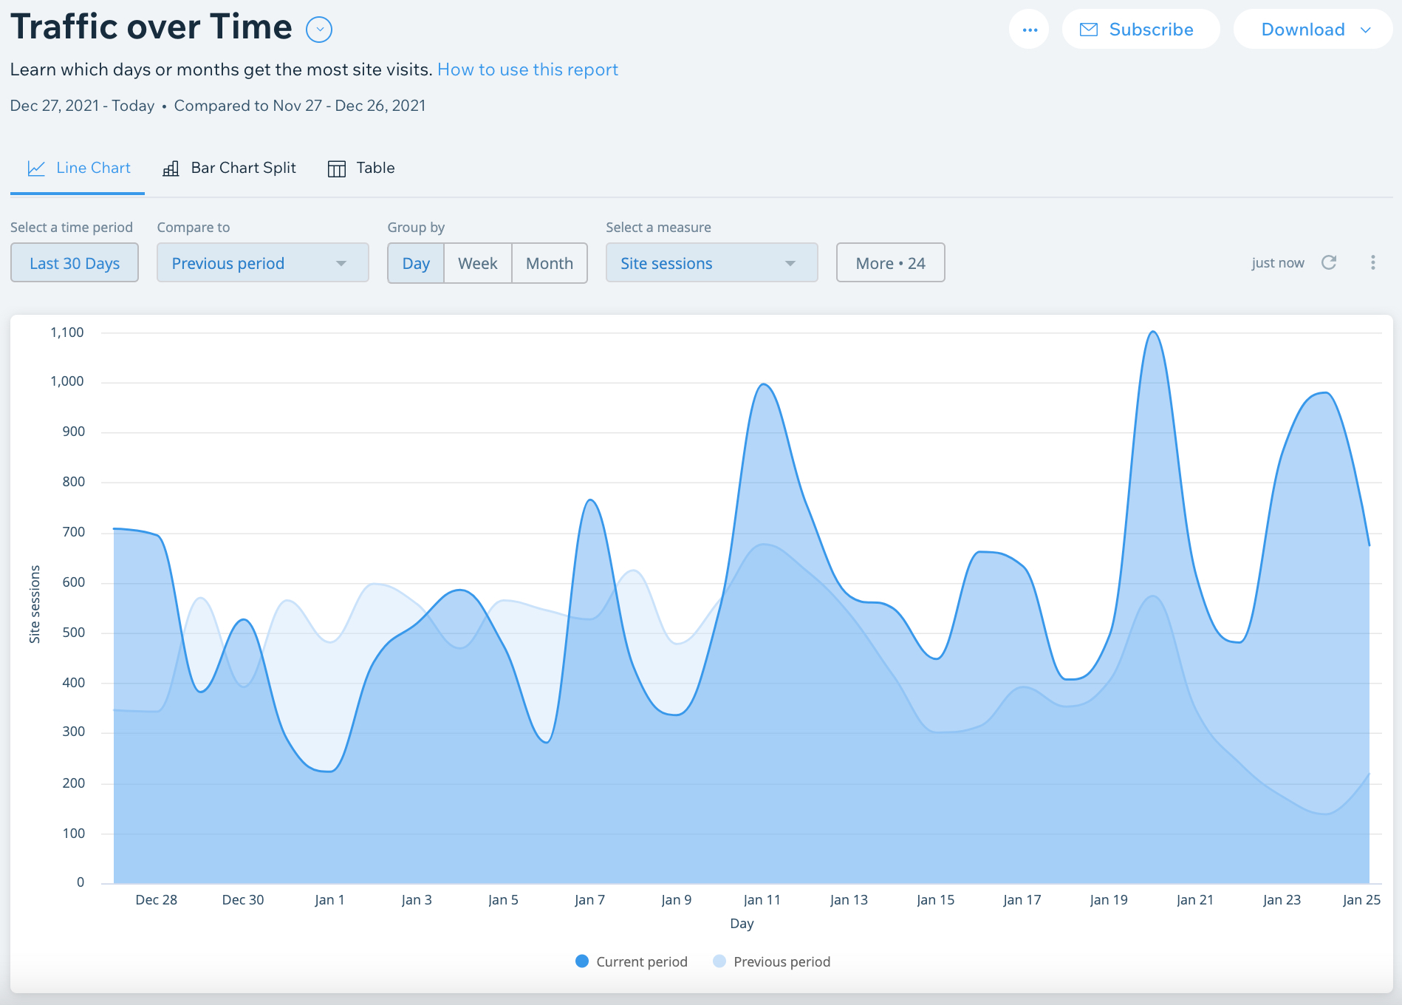Screen dimensions: 1402x1005
Task: Click the Site sessions axis title
Action: tap(35, 604)
